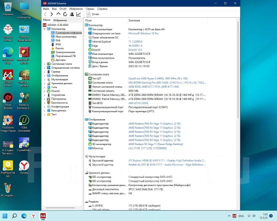277x221 pixels.
Task: Open IObit Uninstaller desktop icon
Action: [24, 124]
